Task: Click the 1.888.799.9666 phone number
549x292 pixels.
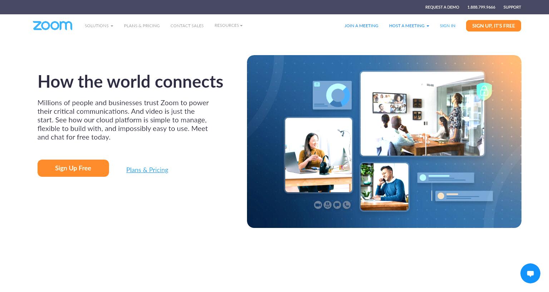Action: [481, 7]
